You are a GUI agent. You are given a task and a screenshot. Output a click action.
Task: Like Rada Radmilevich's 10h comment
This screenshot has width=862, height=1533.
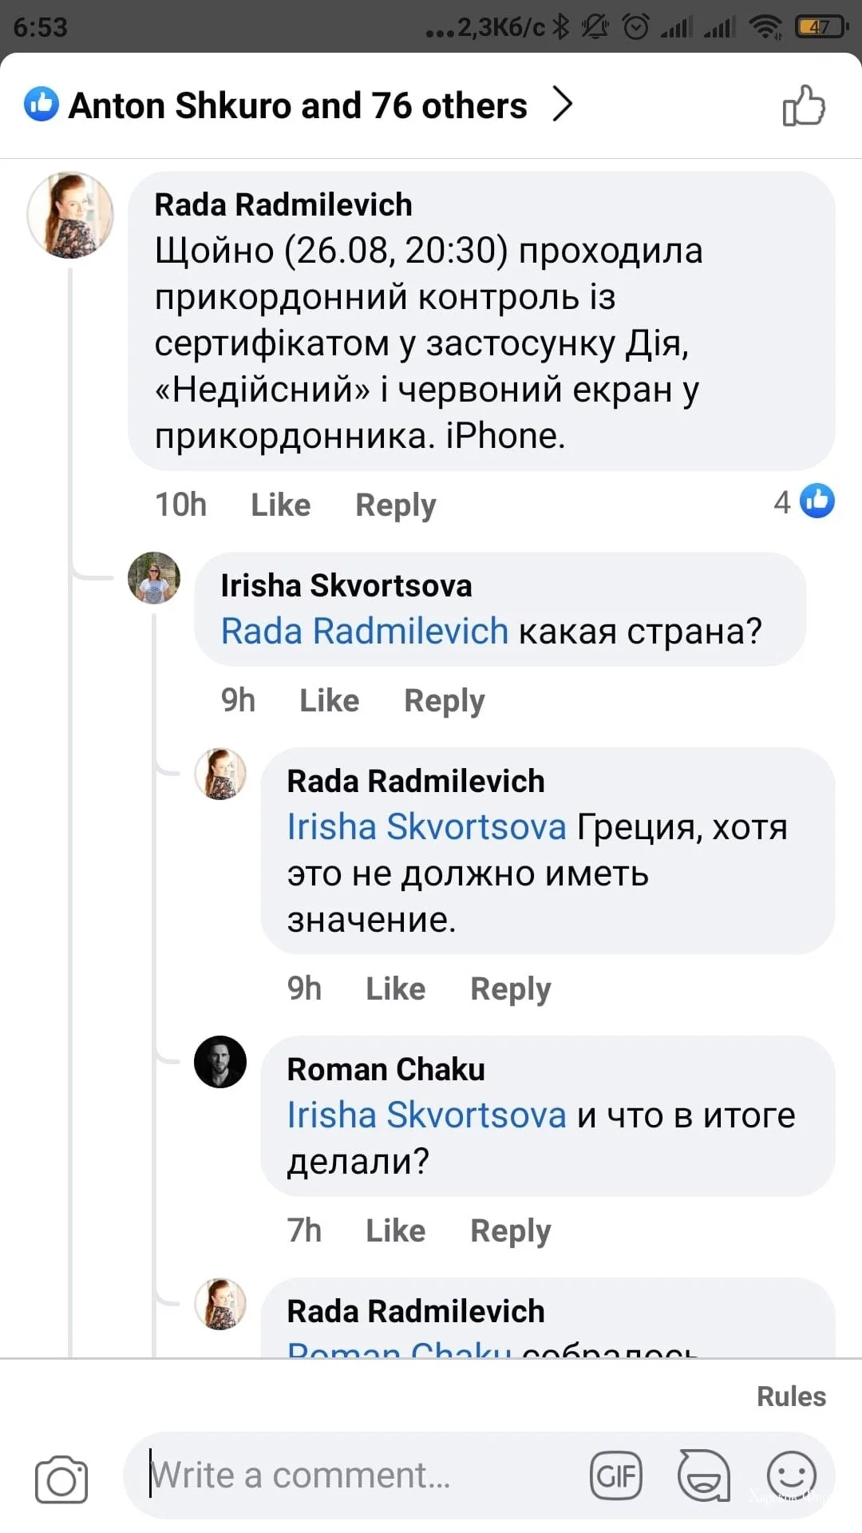pos(280,505)
